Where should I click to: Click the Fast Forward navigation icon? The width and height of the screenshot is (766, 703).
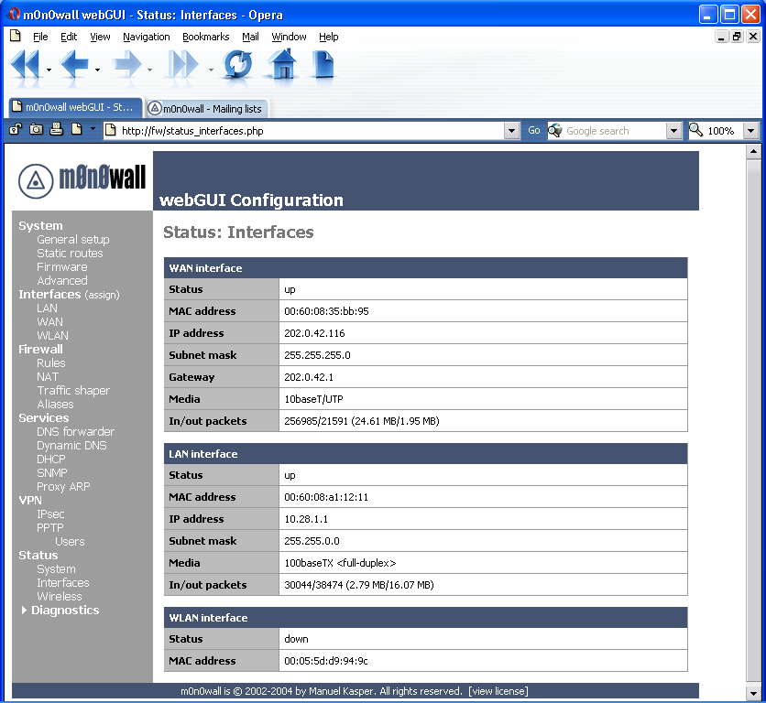coord(181,65)
